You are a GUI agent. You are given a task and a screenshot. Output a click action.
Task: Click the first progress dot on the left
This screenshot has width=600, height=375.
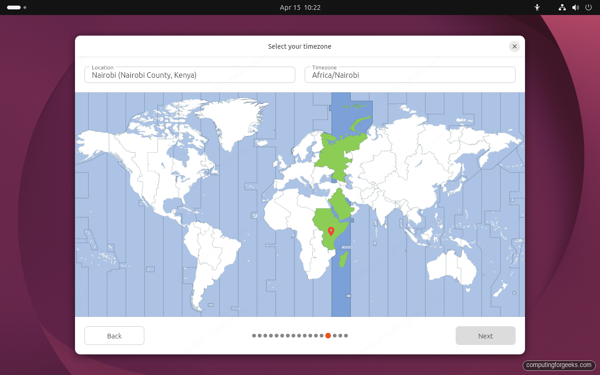coord(253,336)
